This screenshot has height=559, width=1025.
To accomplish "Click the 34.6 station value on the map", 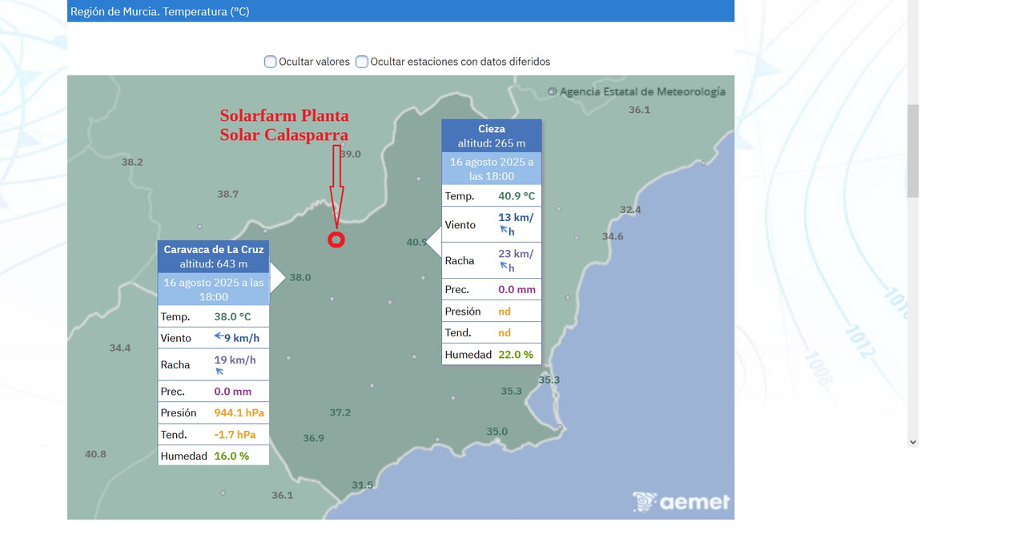I will click(613, 236).
